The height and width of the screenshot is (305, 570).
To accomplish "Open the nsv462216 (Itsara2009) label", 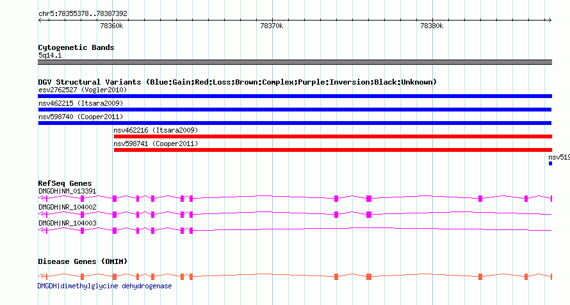I will tap(156, 130).
